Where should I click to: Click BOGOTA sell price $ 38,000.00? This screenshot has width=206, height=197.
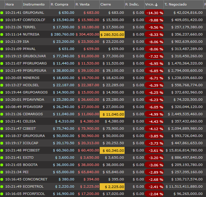[x=88, y=165]
